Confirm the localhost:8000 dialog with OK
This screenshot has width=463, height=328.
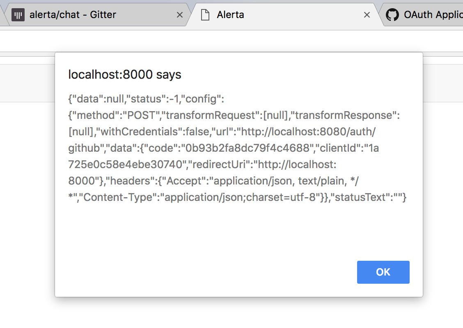pyautogui.click(x=383, y=272)
